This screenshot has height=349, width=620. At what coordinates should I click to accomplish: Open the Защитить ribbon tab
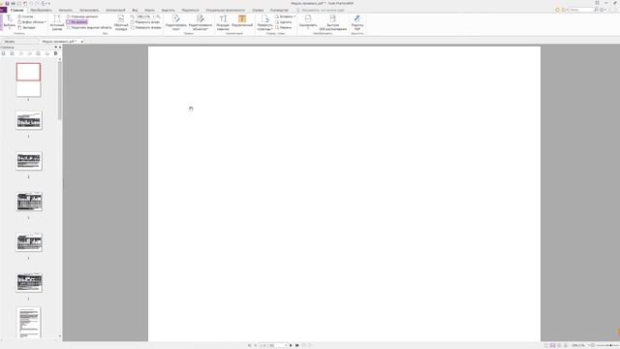point(168,10)
